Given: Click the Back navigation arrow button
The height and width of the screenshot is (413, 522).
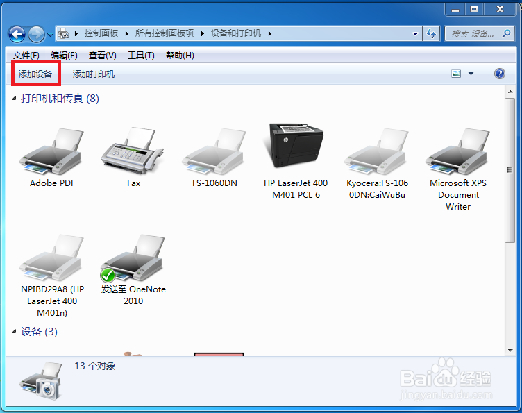Looking at the screenshot, I should pyautogui.click(x=17, y=34).
